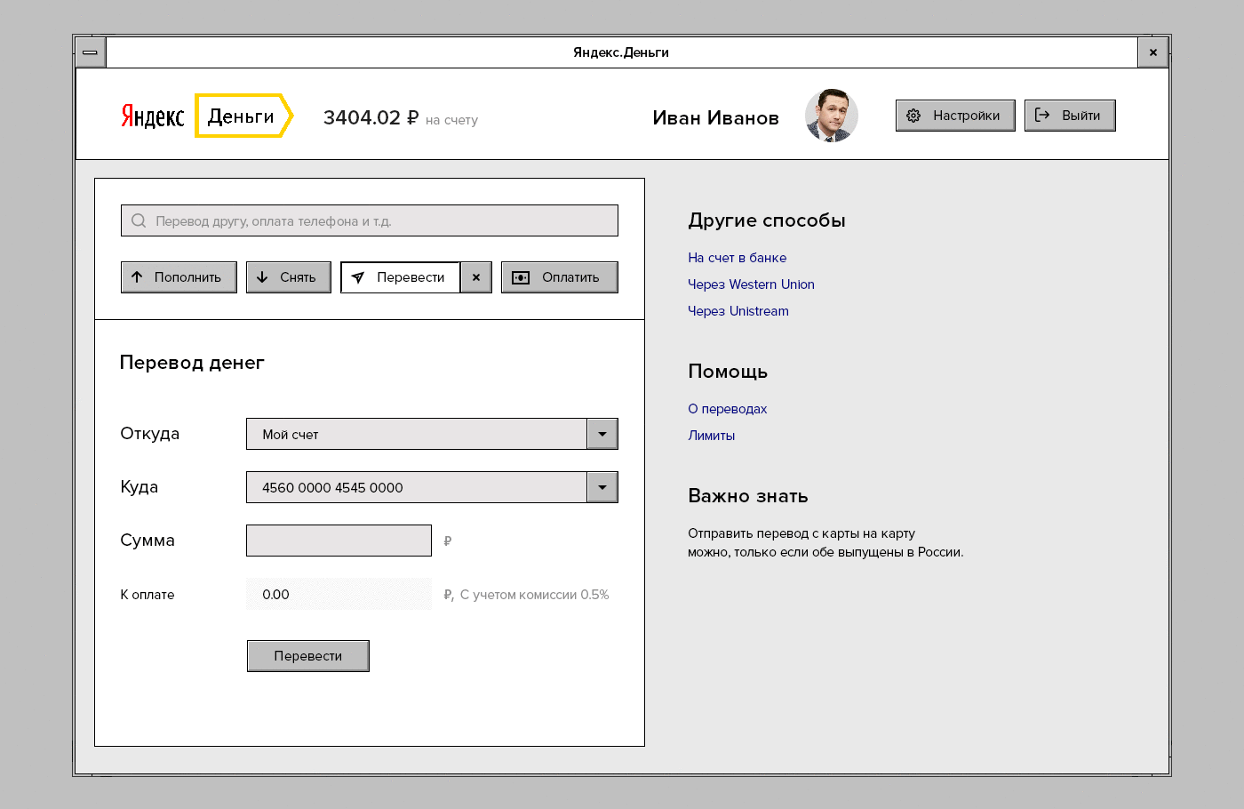Screen dimensions: 1244x809
Task: Click the Другие способы heading
Action: (x=767, y=220)
